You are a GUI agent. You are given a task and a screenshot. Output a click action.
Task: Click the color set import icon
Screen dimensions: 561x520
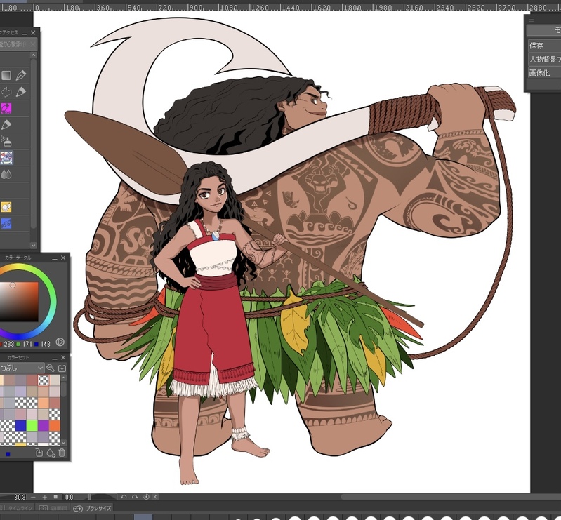coord(62,368)
